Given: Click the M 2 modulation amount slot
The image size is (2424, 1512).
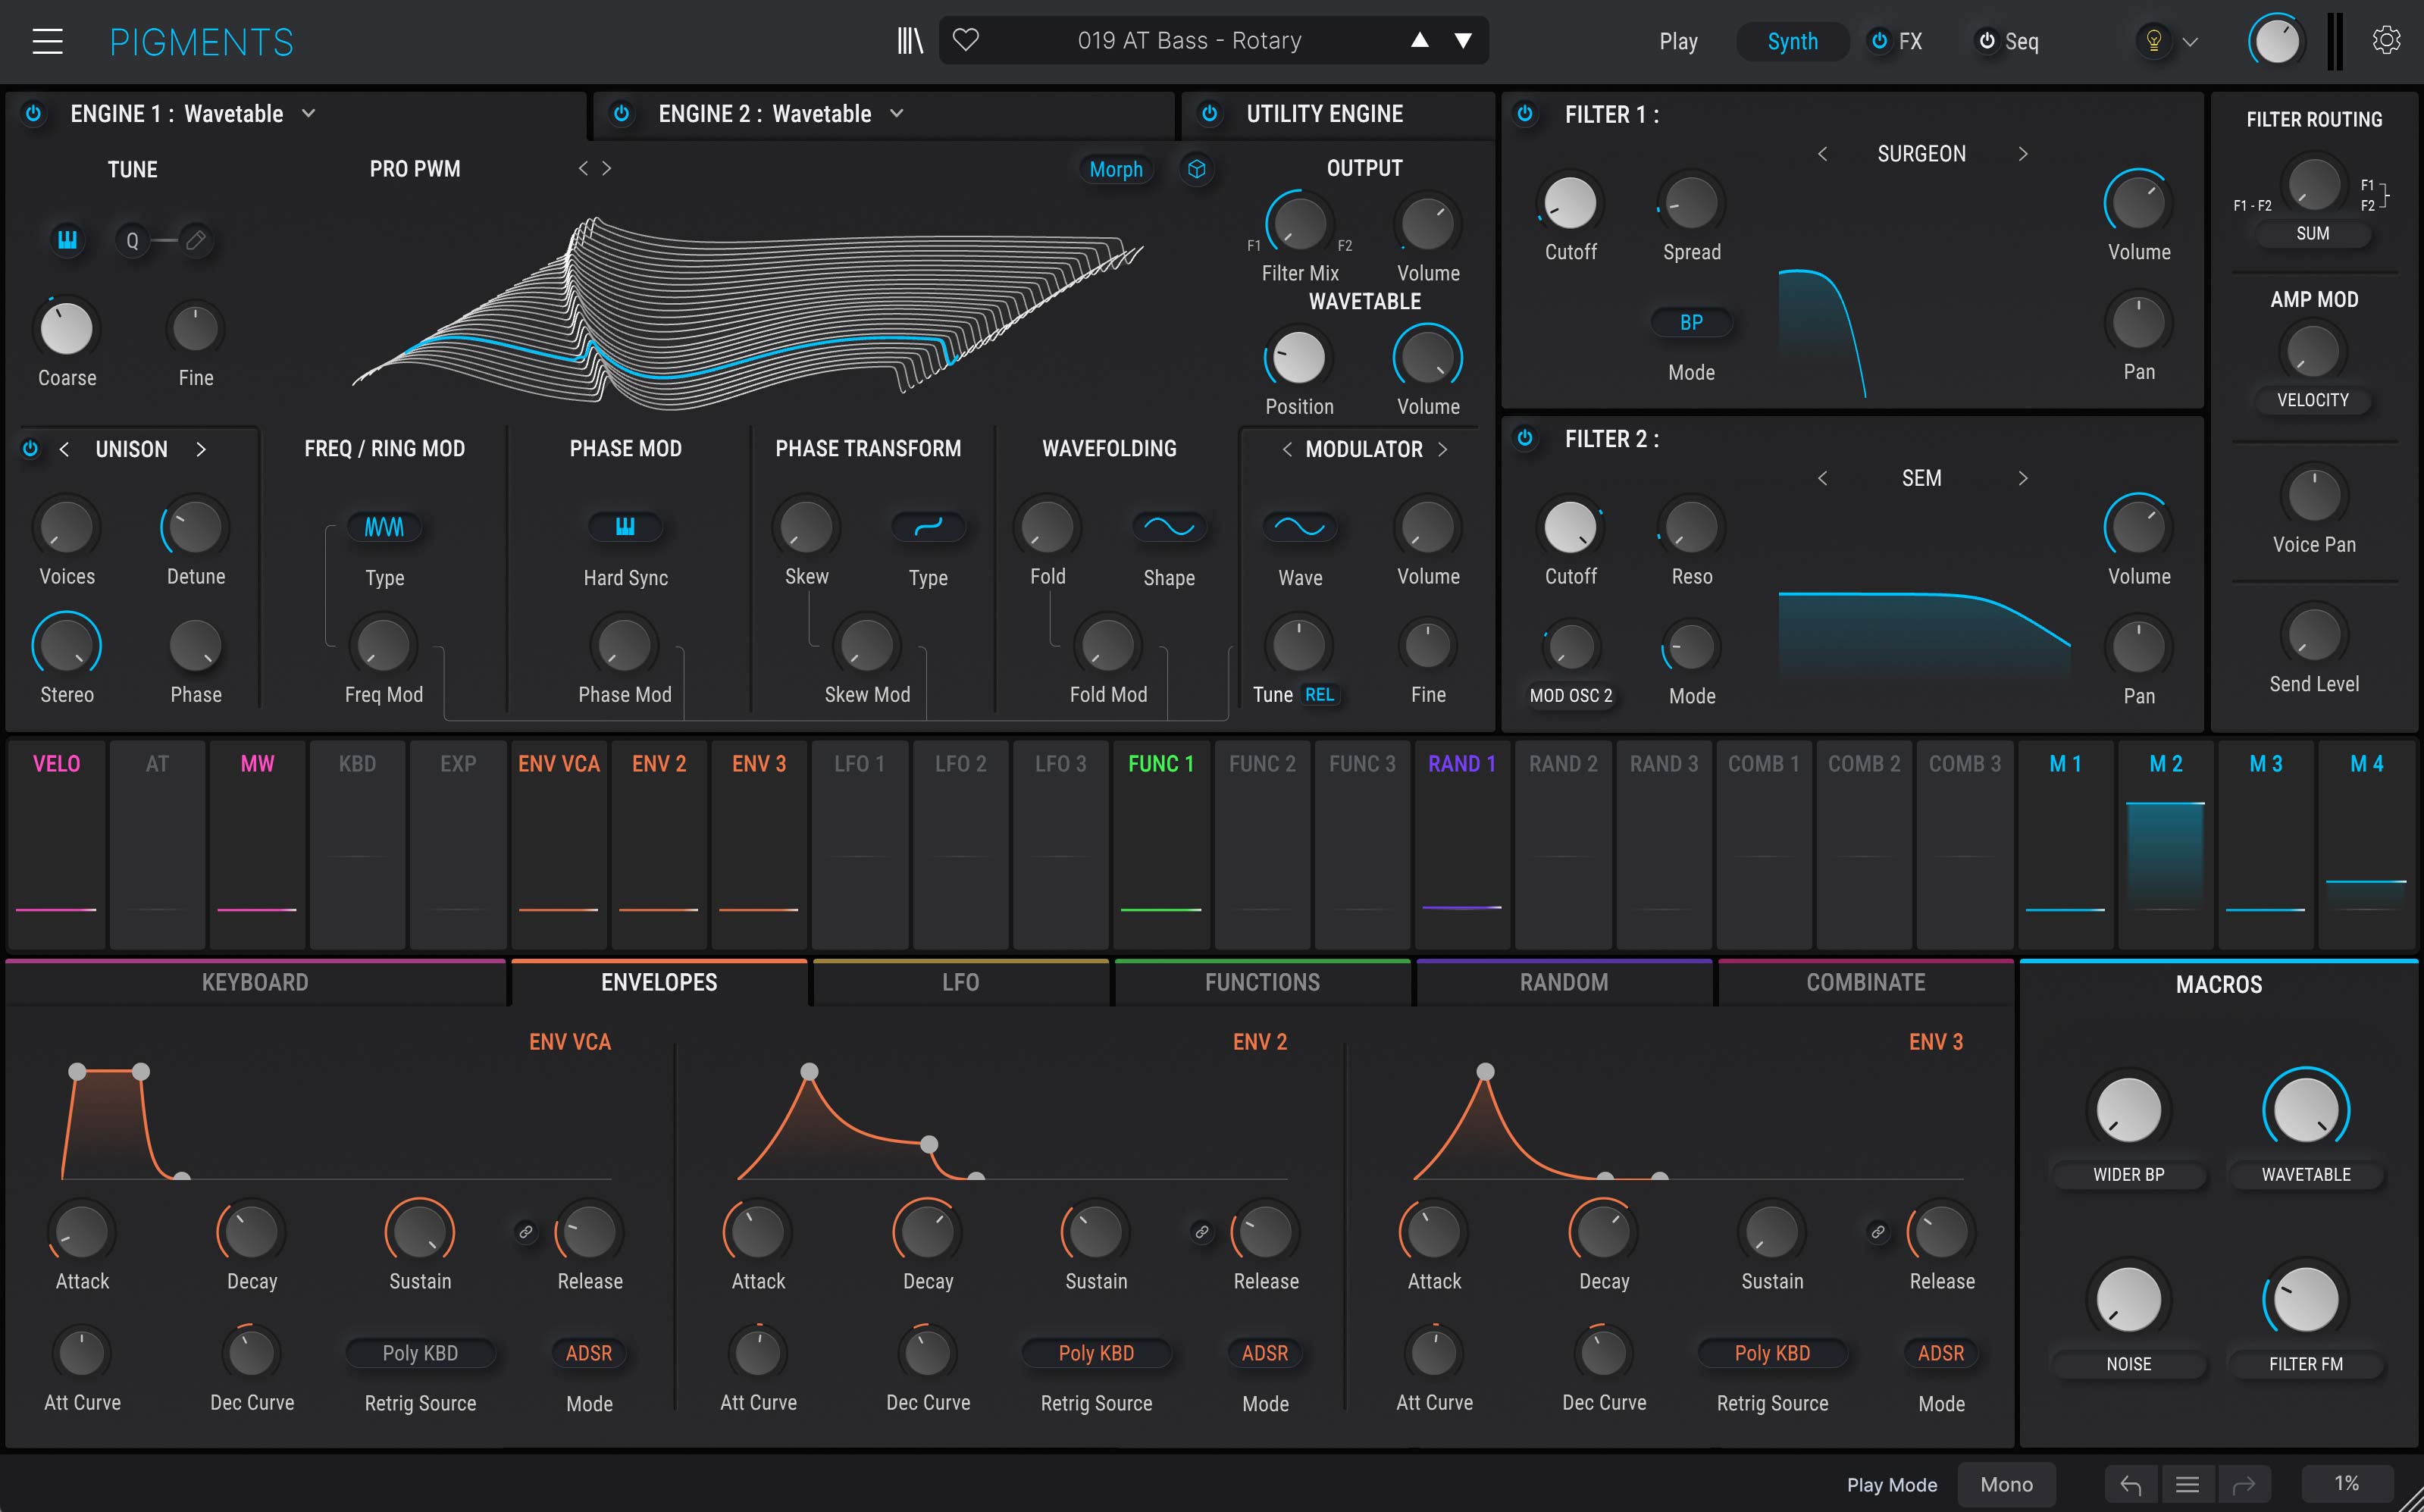Looking at the screenshot, I should pyautogui.click(x=2165, y=845).
